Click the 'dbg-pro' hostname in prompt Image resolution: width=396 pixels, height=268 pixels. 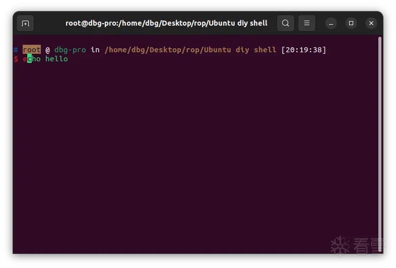[70, 50]
